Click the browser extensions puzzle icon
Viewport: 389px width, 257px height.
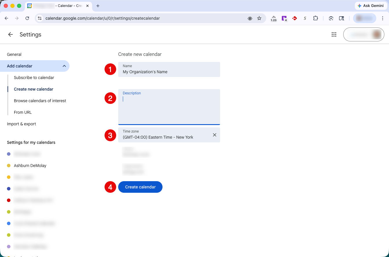pos(315,18)
